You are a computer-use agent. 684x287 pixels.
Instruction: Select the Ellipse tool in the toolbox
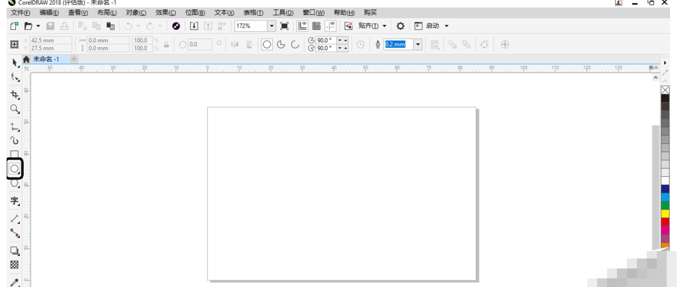pos(14,169)
